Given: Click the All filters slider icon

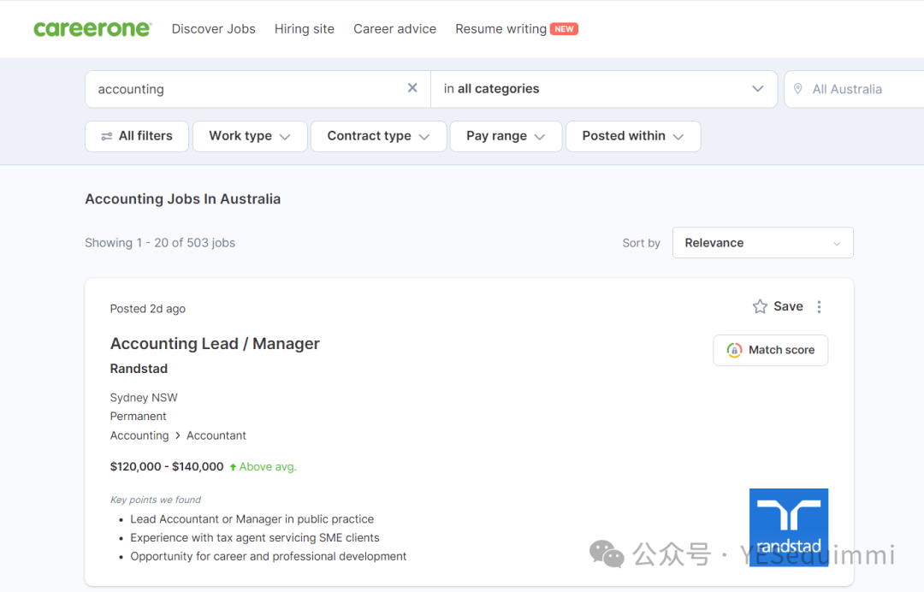Looking at the screenshot, I should click(x=107, y=136).
